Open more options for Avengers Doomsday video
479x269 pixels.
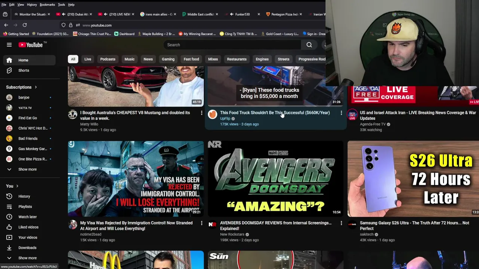341,223
